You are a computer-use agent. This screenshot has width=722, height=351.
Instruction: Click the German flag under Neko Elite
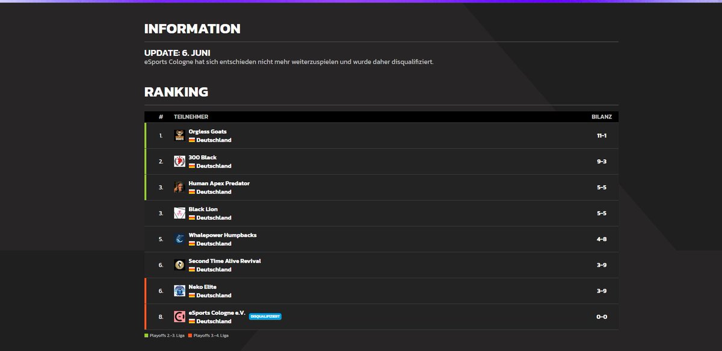(x=192, y=295)
